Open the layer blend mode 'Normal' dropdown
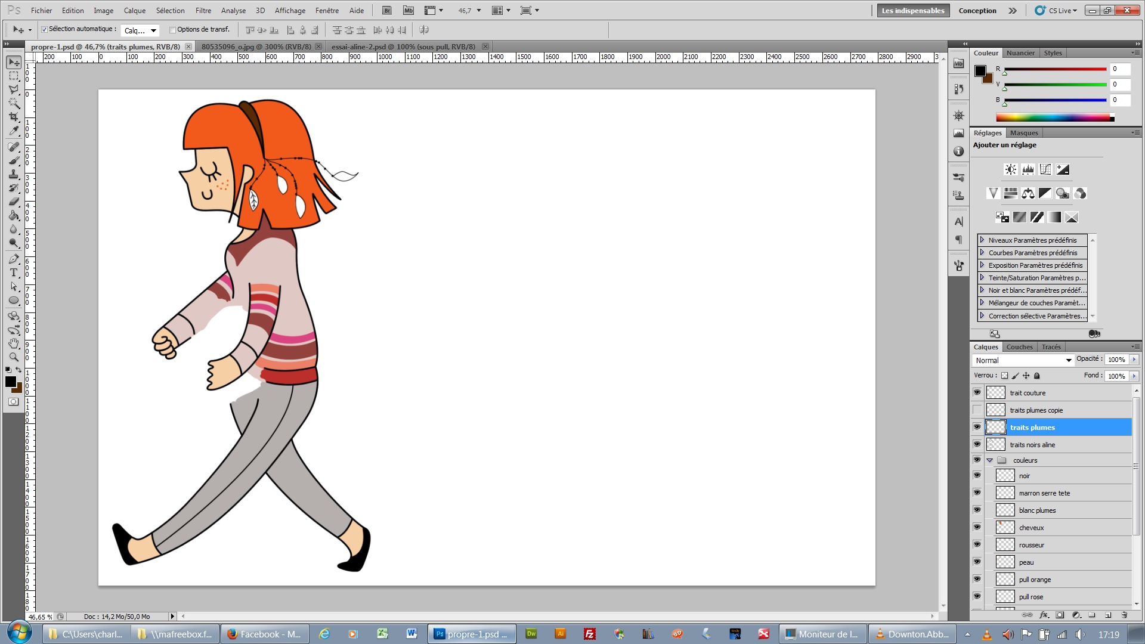This screenshot has width=1145, height=644. (x=1023, y=360)
